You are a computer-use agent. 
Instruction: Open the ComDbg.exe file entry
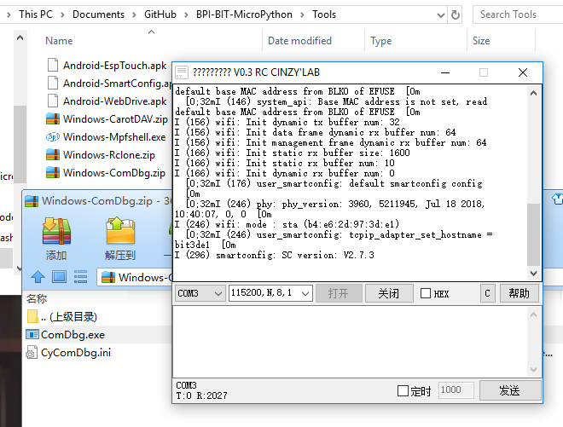point(73,334)
